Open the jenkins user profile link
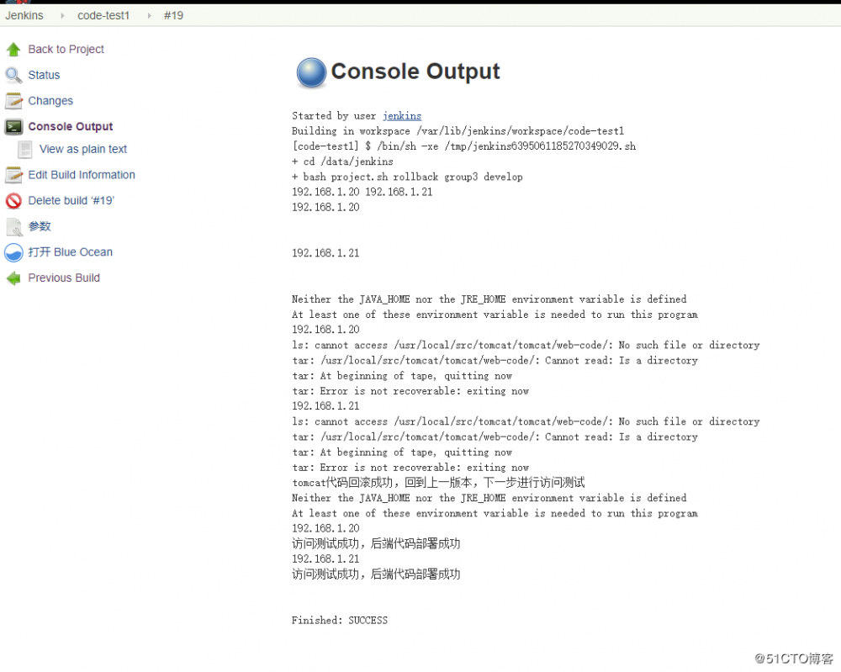 [401, 115]
